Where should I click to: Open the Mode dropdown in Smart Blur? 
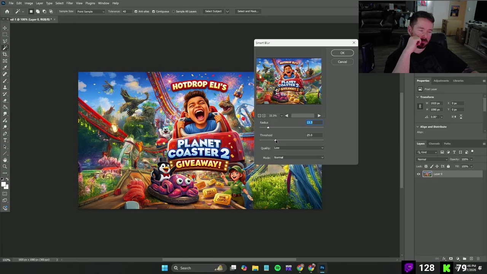(299, 158)
